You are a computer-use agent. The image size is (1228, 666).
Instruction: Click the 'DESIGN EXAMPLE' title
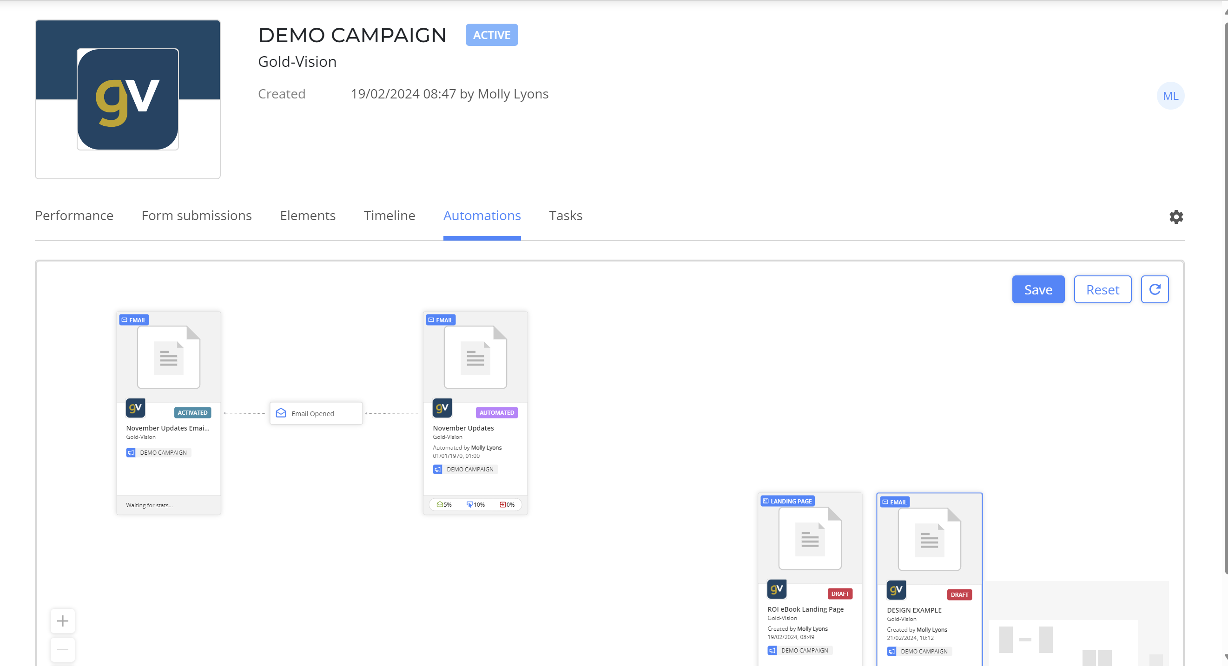[x=914, y=610]
